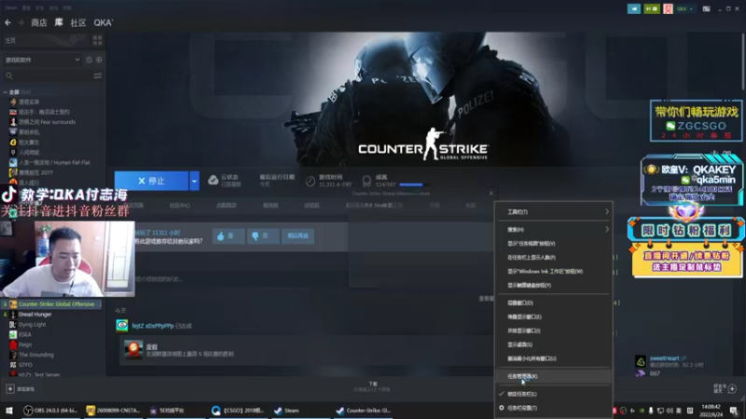Open the QKA' profile tab
The image size is (746, 419).
tap(104, 22)
